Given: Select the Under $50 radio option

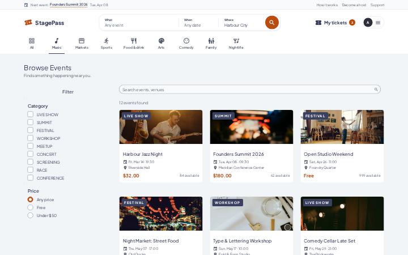Looking at the screenshot, I should [x=31, y=215].
